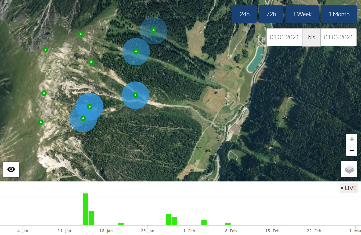Viewport: 361px width, 235px height.
Task: Click the '18. Jan' axis label
Action: pos(106,231)
